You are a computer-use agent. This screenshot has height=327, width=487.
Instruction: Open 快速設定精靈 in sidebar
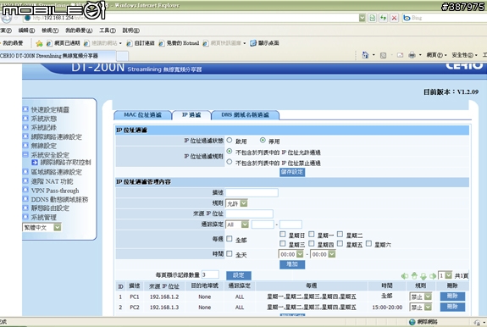pos(50,109)
